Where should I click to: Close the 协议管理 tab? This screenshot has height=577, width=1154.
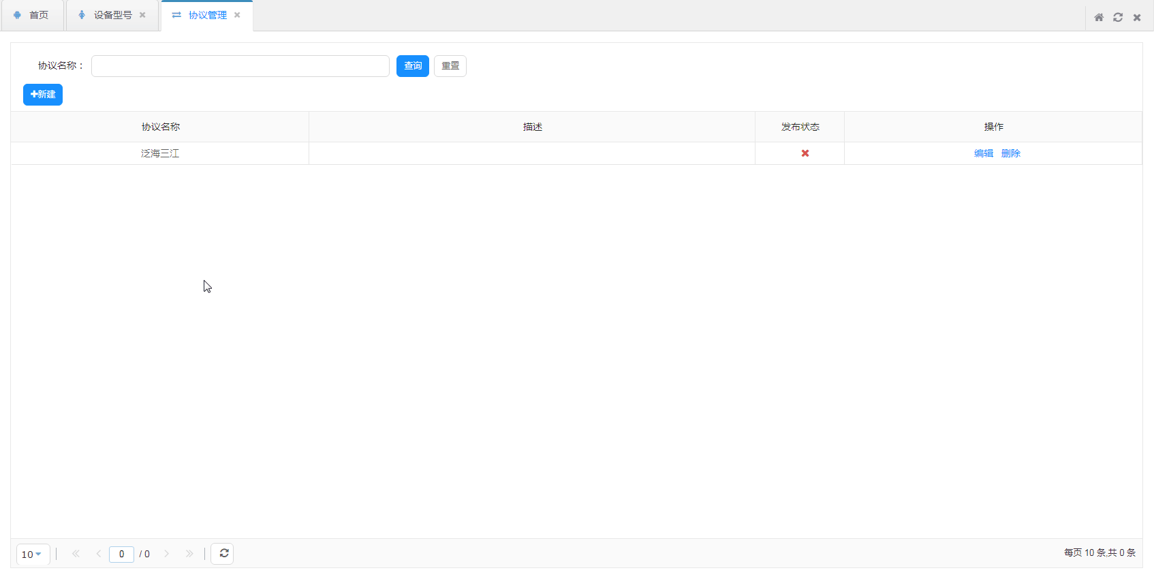pos(237,15)
